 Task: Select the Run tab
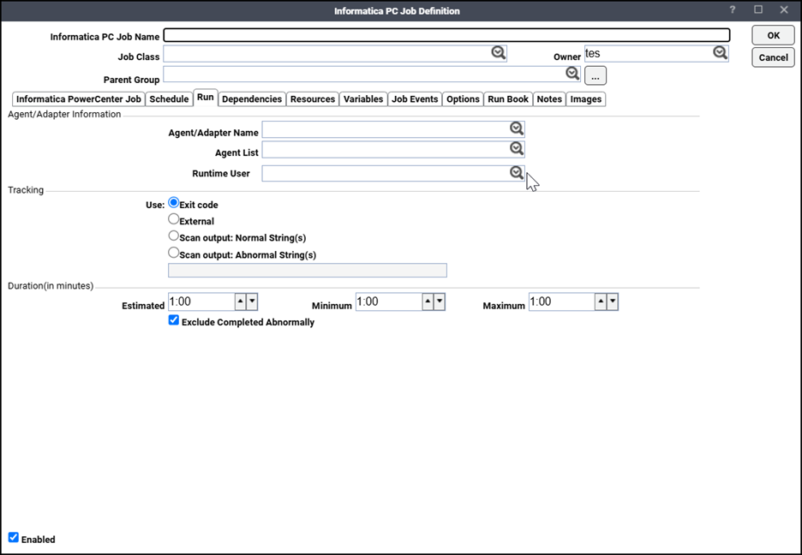pos(205,97)
